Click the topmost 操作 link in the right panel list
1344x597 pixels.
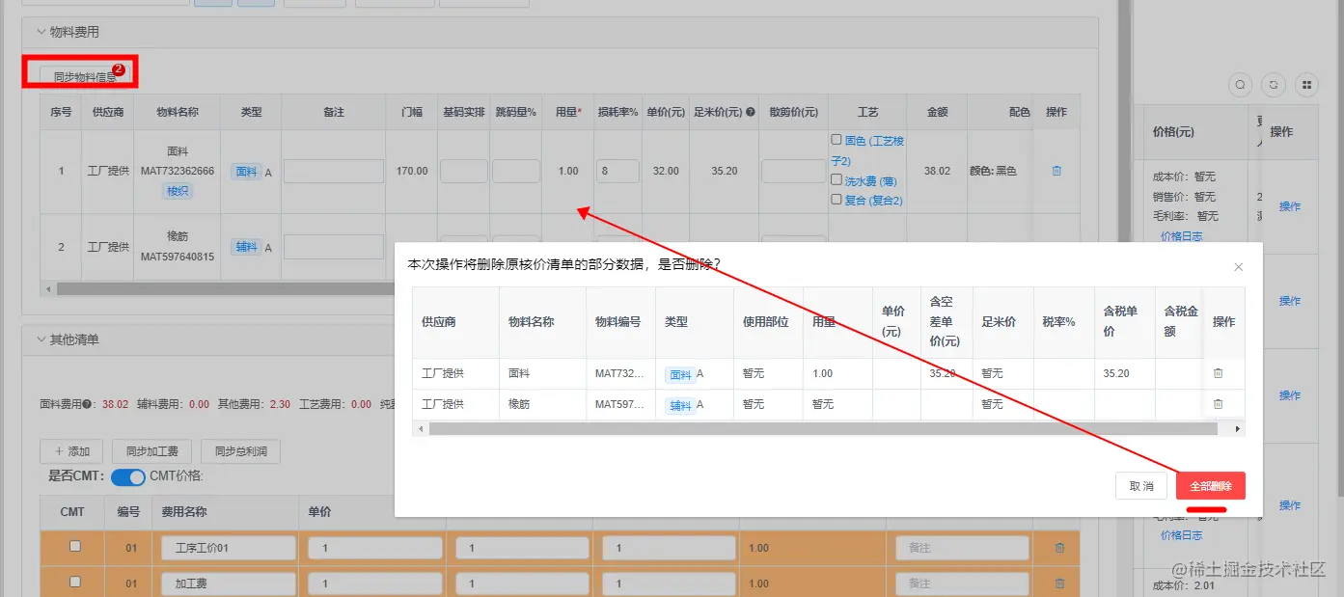pyautogui.click(x=1290, y=206)
